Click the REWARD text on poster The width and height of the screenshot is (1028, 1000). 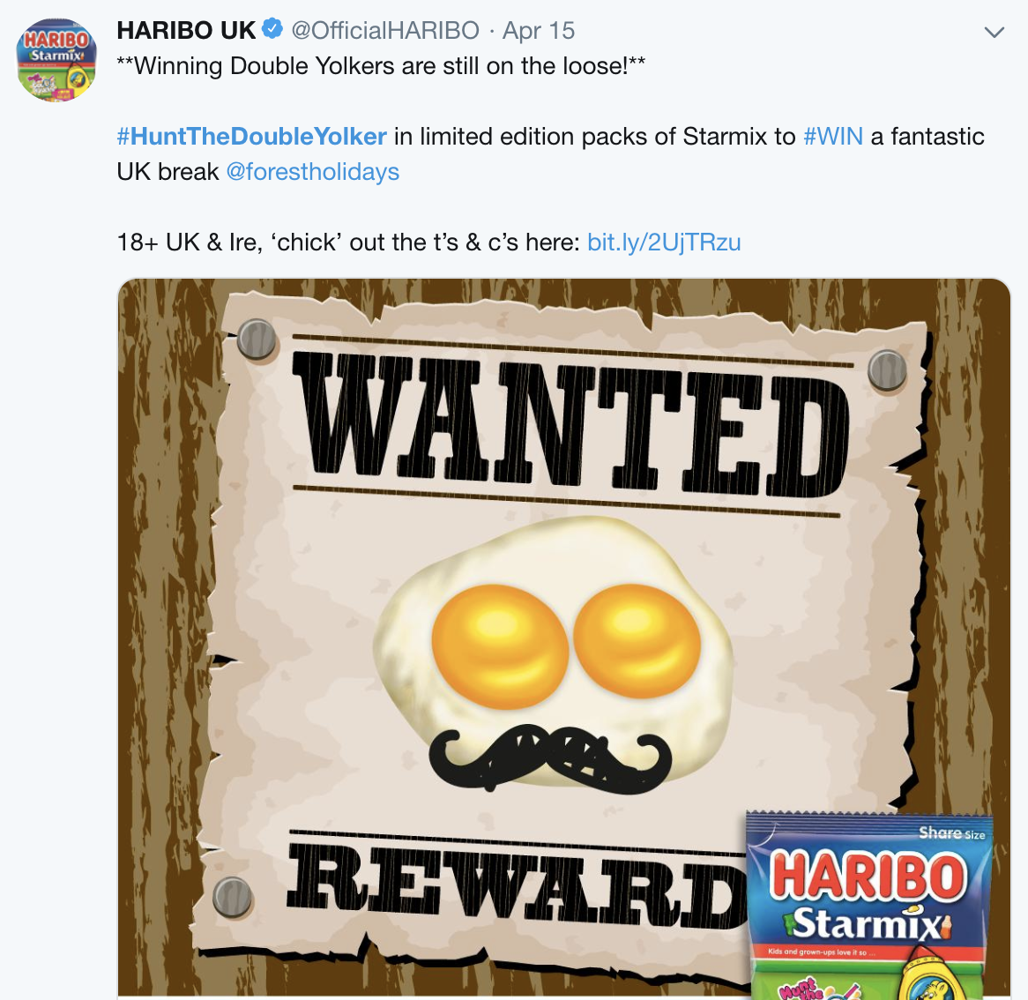[x=516, y=882]
